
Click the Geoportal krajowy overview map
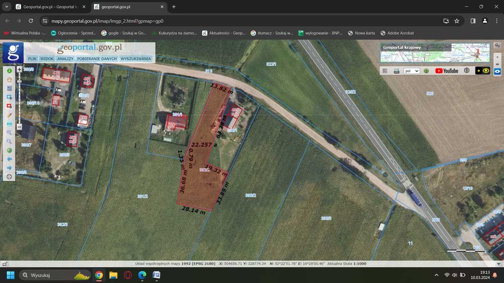pyautogui.click(x=435, y=53)
